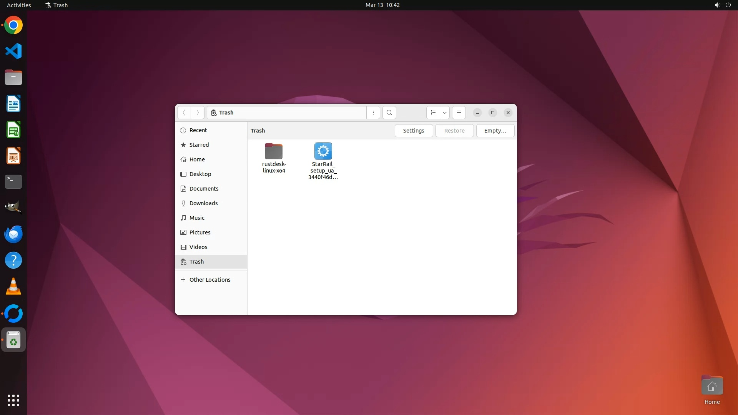The image size is (738, 415).
Task: Open Downloads in the sidebar
Action: click(203, 203)
